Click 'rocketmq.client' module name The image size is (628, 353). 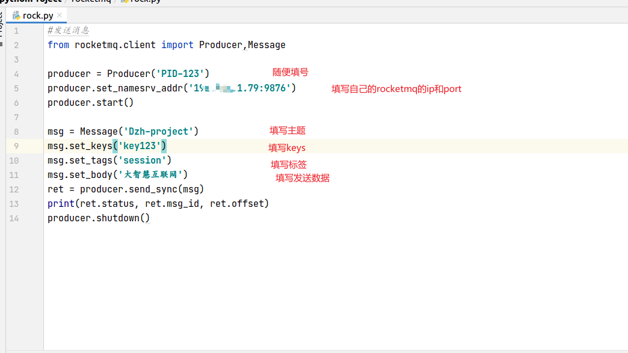pos(115,45)
